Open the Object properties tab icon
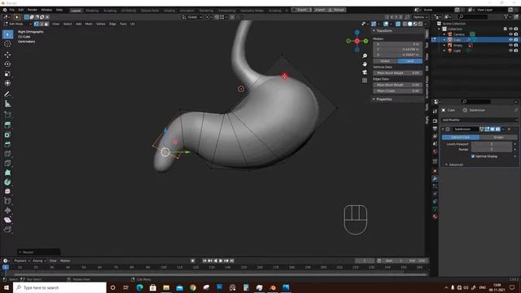This screenshot has height=293, width=521. coord(435,171)
